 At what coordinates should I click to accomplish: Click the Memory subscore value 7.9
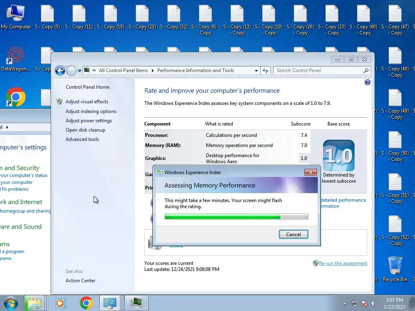coord(304,145)
